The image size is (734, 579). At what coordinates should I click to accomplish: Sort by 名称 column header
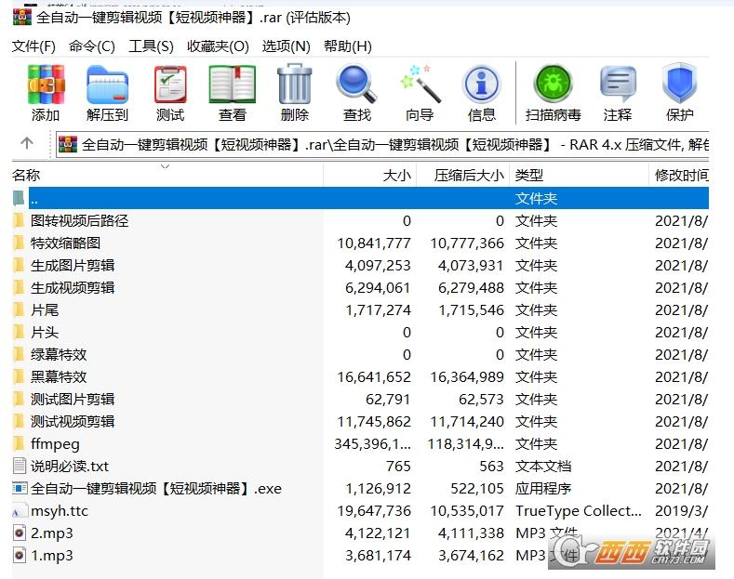(x=167, y=175)
